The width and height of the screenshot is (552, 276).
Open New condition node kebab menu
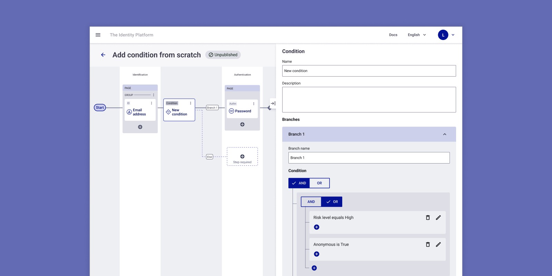coord(190,103)
